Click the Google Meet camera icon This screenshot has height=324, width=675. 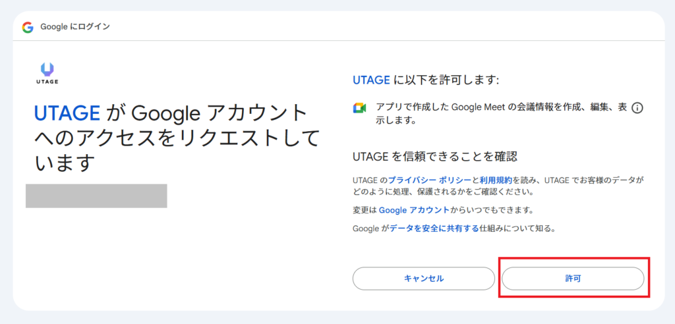click(359, 109)
